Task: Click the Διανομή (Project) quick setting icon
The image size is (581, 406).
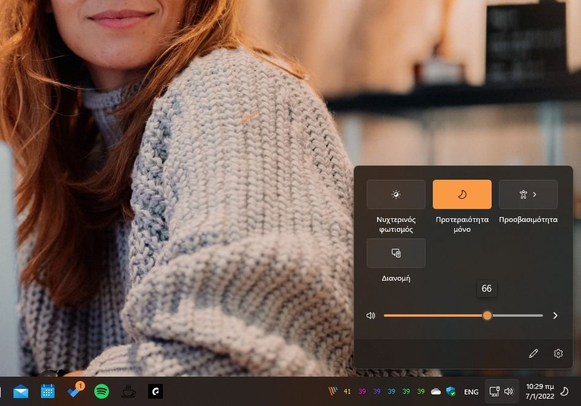Action: (395, 253)
